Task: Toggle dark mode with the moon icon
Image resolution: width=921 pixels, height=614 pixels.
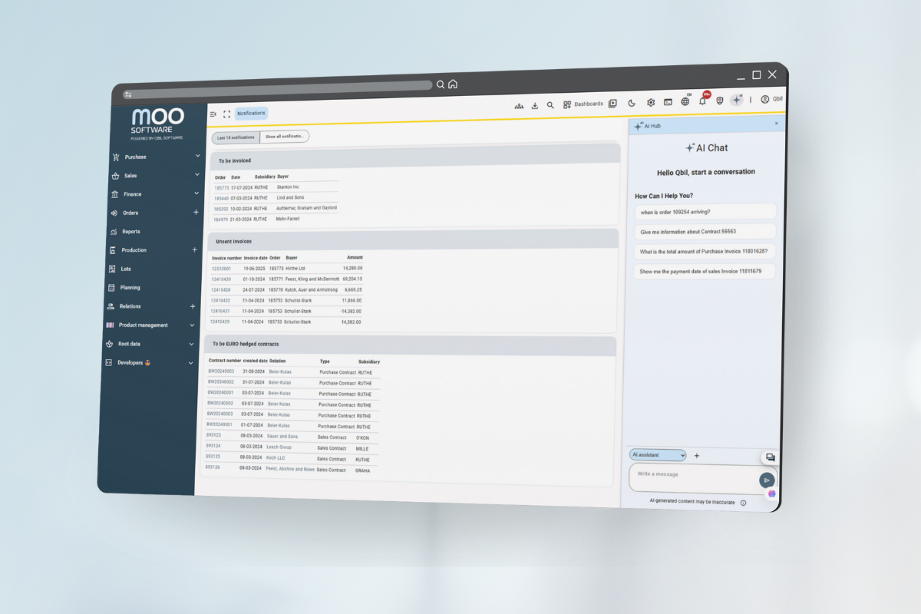Action: tap(632, 103)
